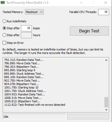Select Stop after loops radio button
The width and height of the screenshot is (112, 122).
4,28
